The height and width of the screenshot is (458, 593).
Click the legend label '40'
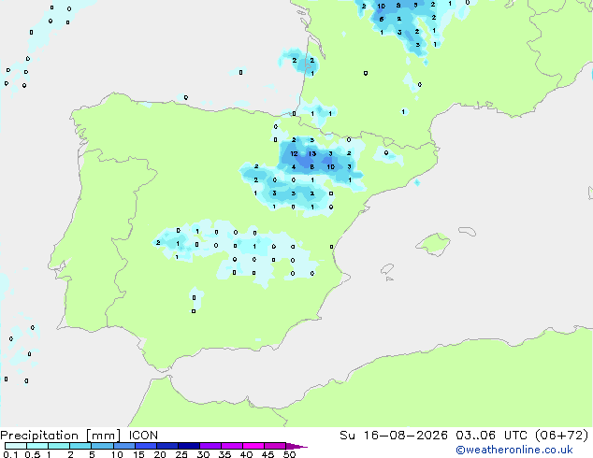(x=246, y=454)
